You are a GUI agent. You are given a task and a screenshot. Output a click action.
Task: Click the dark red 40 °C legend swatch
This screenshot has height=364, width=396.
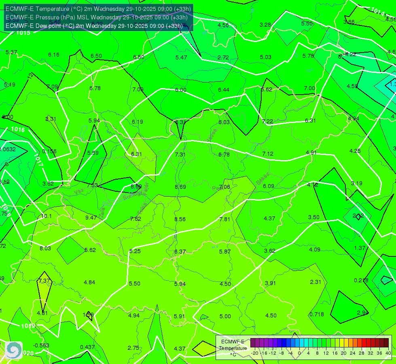coord(386,343)
